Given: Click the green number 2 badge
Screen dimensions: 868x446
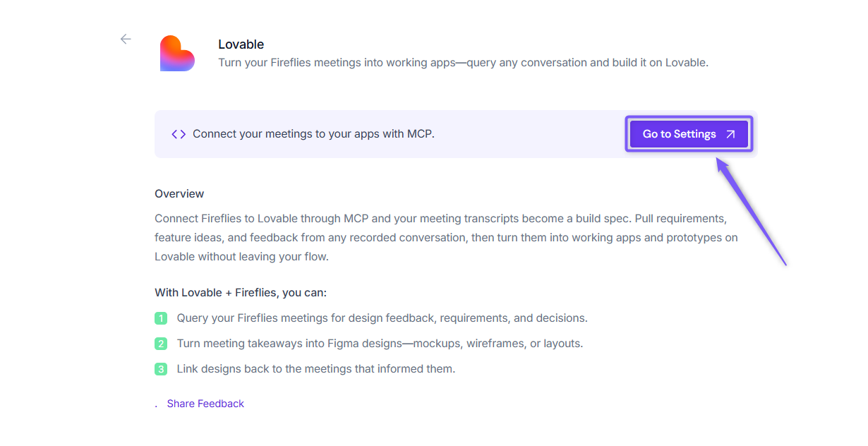Looking at the screenshot, I should coord(161,344).
